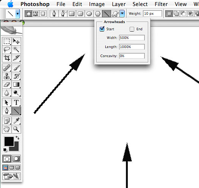Choose Ellipse tool in options bar
Image resolution: width=199 pixels, height=188 pixels.
89,14
